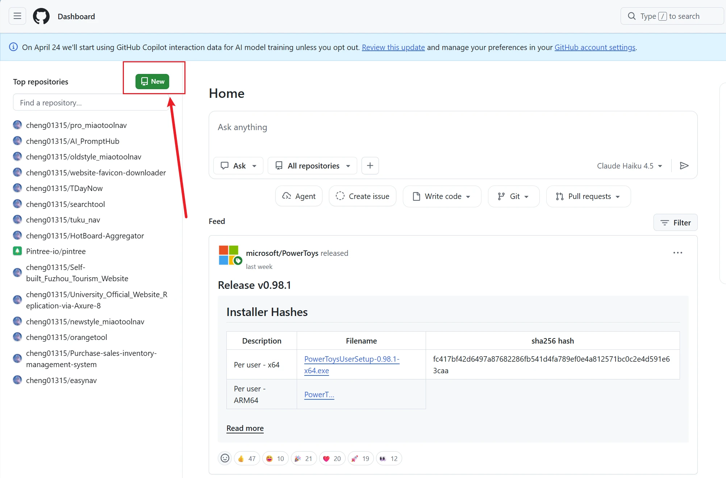The height and width of the screenshot is (478, 726).
Task: Change the Claude Haiku 4.5 model selector
Action: point(629,166)
